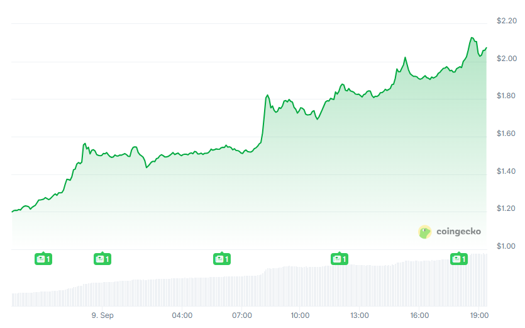Click the 19:00 time axis label
Screen dimensions: 525x328
479,315
